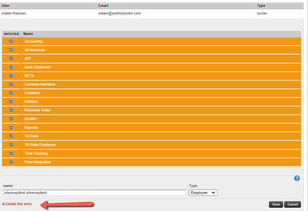The image size is (308, 211).
Task: Uncheck the API permission checkbox
Action: tap(11, 59)
